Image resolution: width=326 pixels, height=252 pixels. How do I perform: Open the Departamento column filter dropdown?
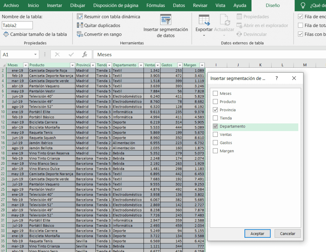[141, 65]
